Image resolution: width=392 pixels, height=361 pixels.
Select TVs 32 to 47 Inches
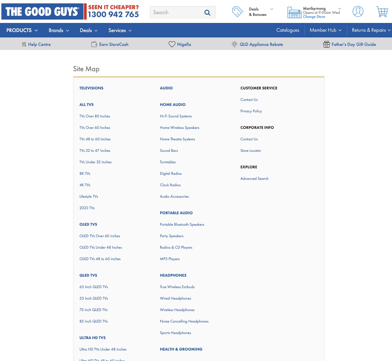(95, 150)
